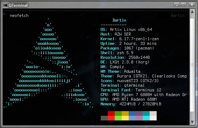The height and width of the screenshot is (128, 198).
Task: Click the 'Host: AZW SER' line
Action: pos(116,34)
